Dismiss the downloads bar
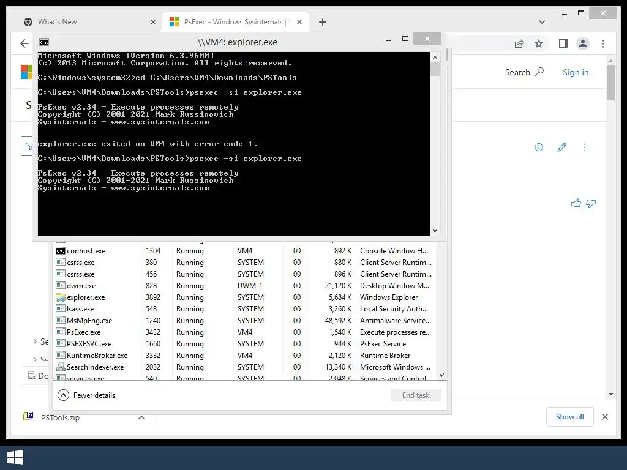Image resolution: width=627 pixels, height=470 pixels. tap(604, 417)
